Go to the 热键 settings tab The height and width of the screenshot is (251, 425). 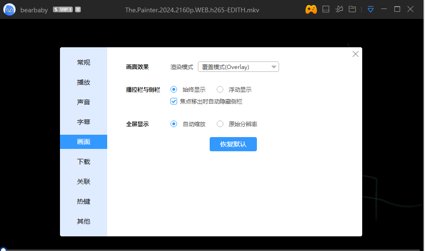[84, 201]
